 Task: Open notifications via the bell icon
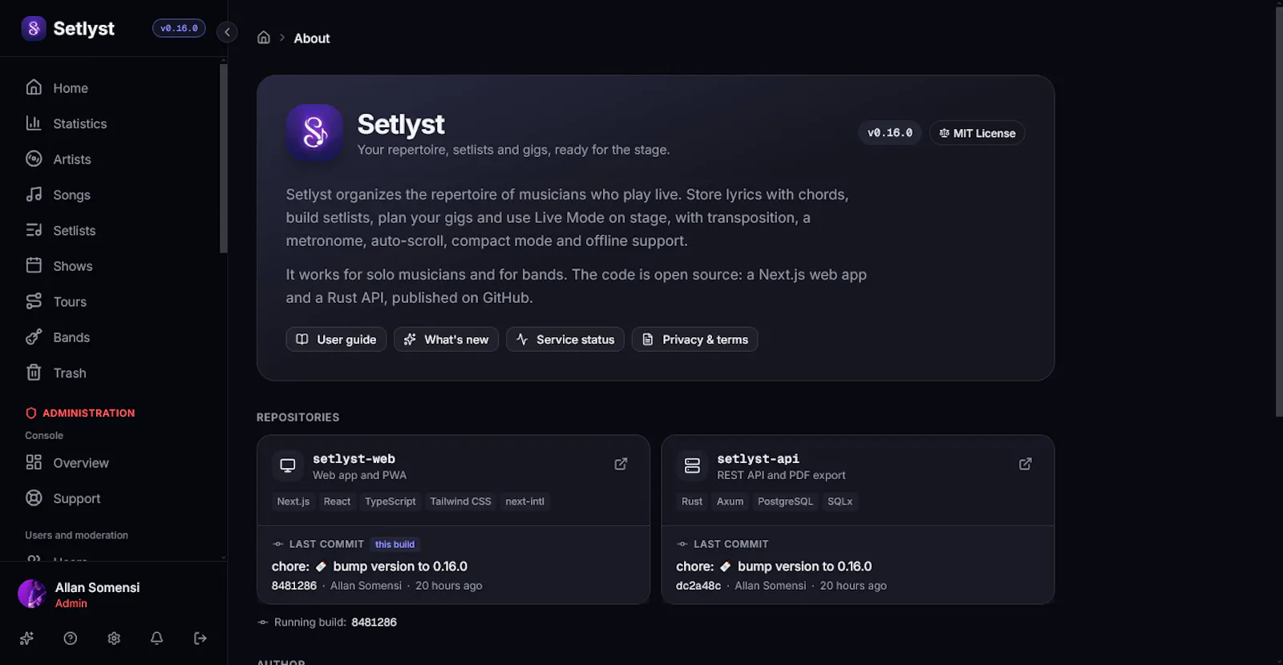tap(157, 639)
